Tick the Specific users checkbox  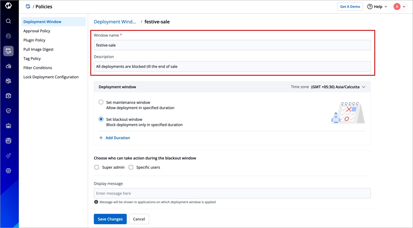tap(131, 167)
